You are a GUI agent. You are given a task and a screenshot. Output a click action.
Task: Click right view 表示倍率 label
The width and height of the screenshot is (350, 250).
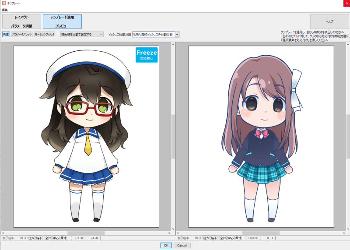pos(183,238)
